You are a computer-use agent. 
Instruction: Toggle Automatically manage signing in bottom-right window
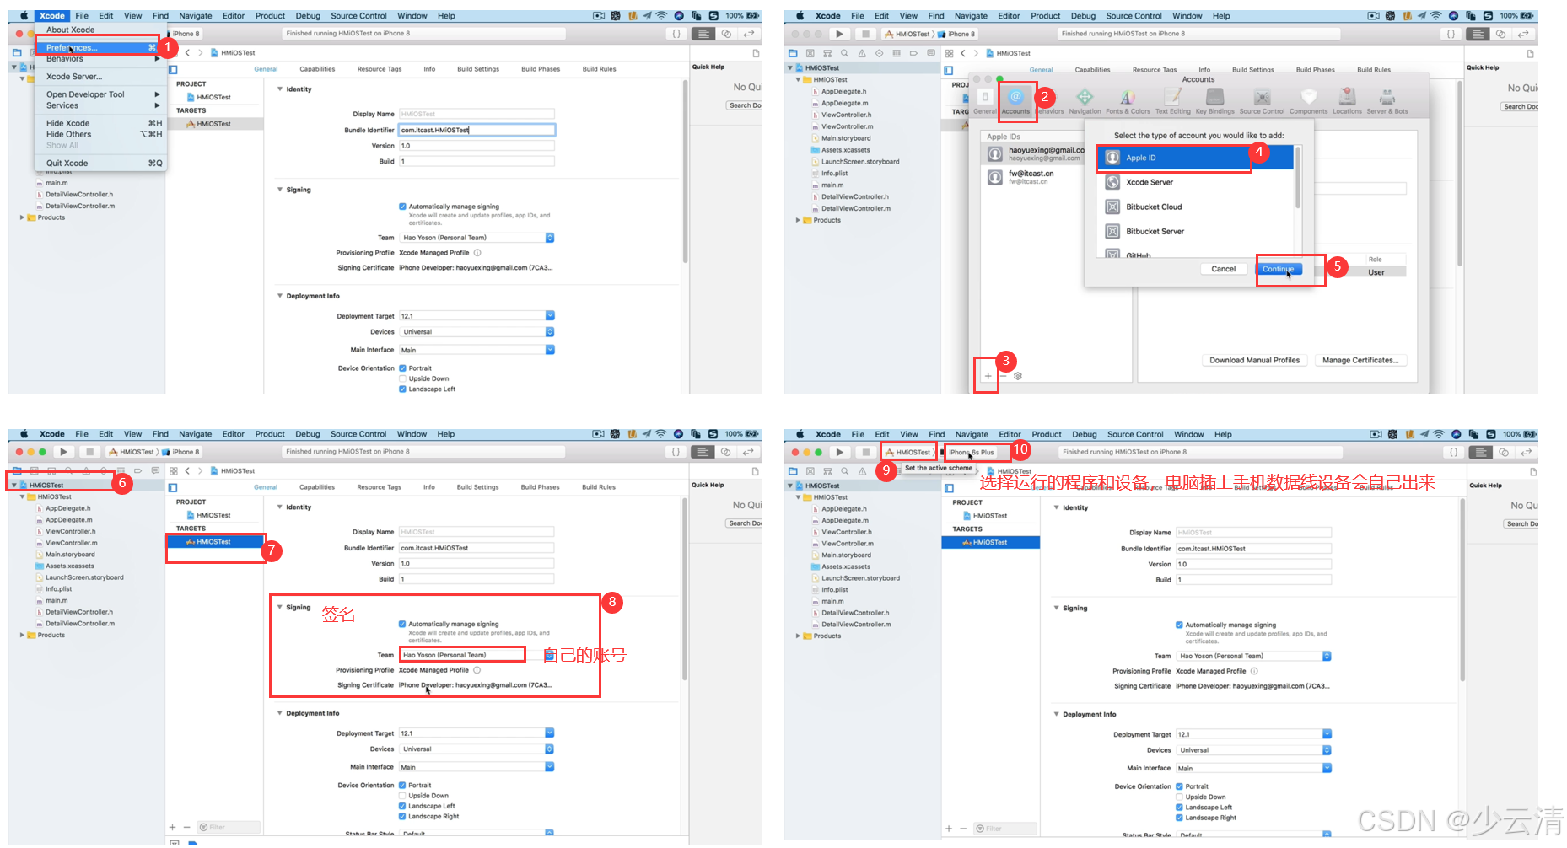point(1179,625)
